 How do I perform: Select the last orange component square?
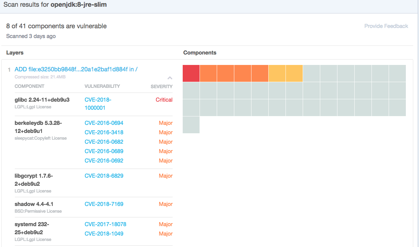[260, 73]
